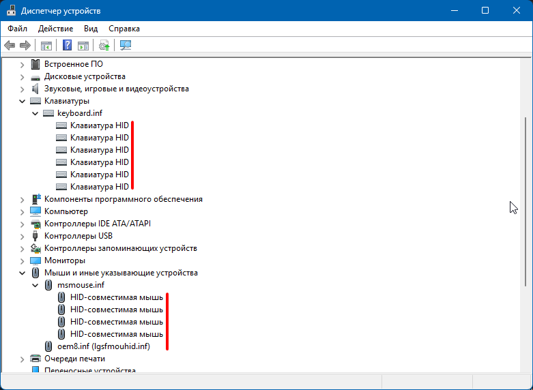Select the Контроллеры IDE ATA/ATAPI icon

coord(35,224)
